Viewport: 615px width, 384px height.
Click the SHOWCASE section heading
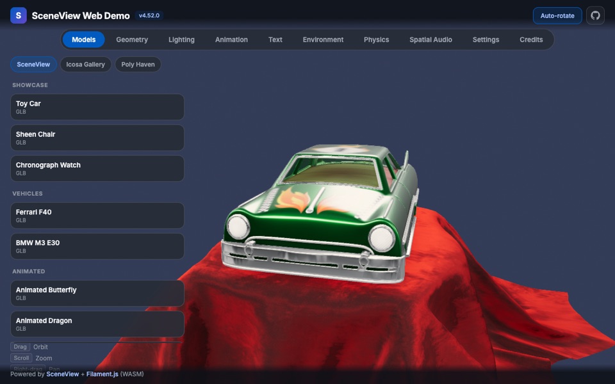30,85
